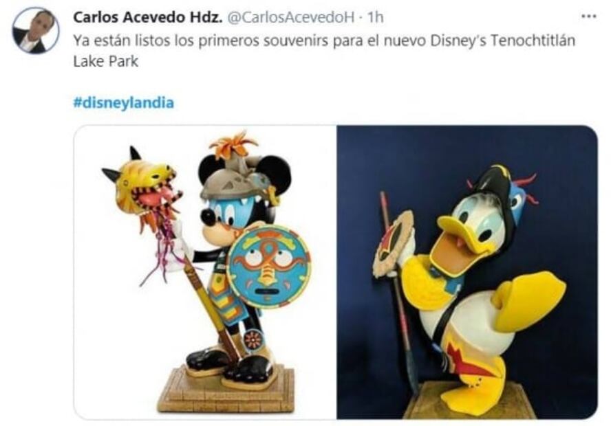Screen dimensions: 611x426
Task: View the Aztec Mickey Mouse figurine photo
Action: (205, 272)
